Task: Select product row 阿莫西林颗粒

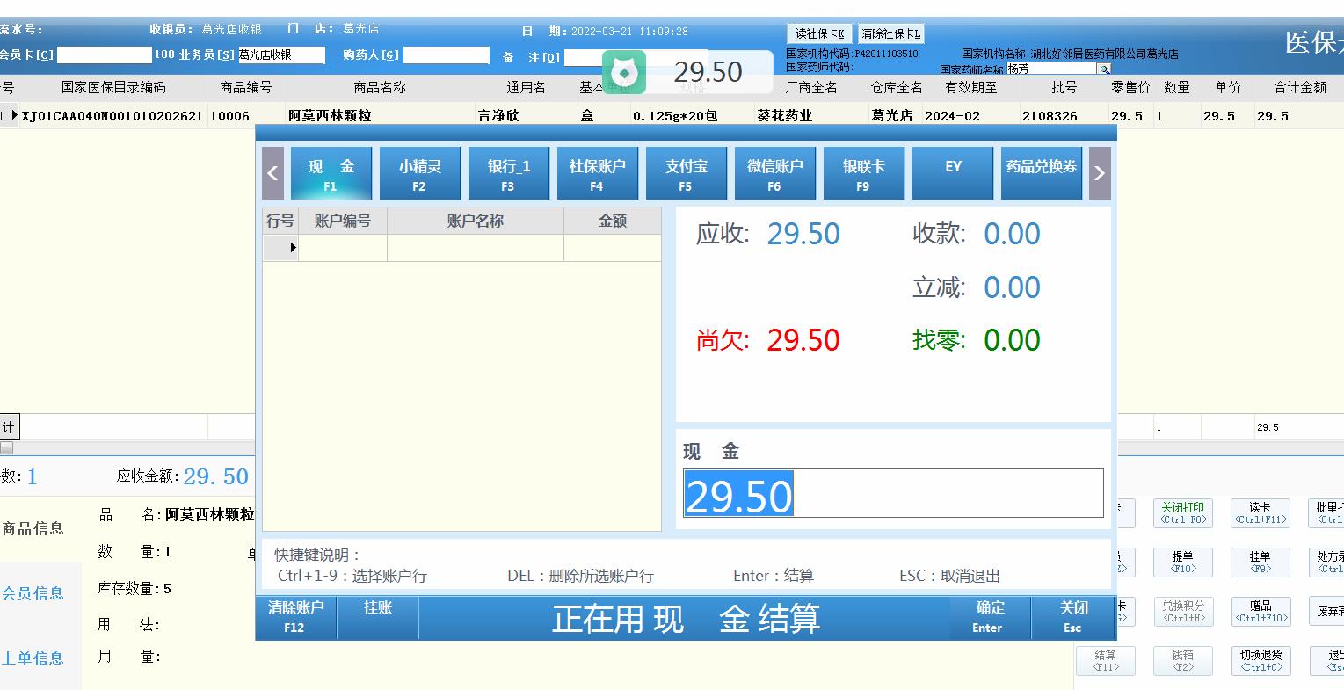Action: tap(672, 116)
